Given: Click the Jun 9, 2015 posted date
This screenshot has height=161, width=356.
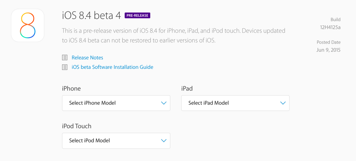Looking at the screenshot, I should pos(328,50).
